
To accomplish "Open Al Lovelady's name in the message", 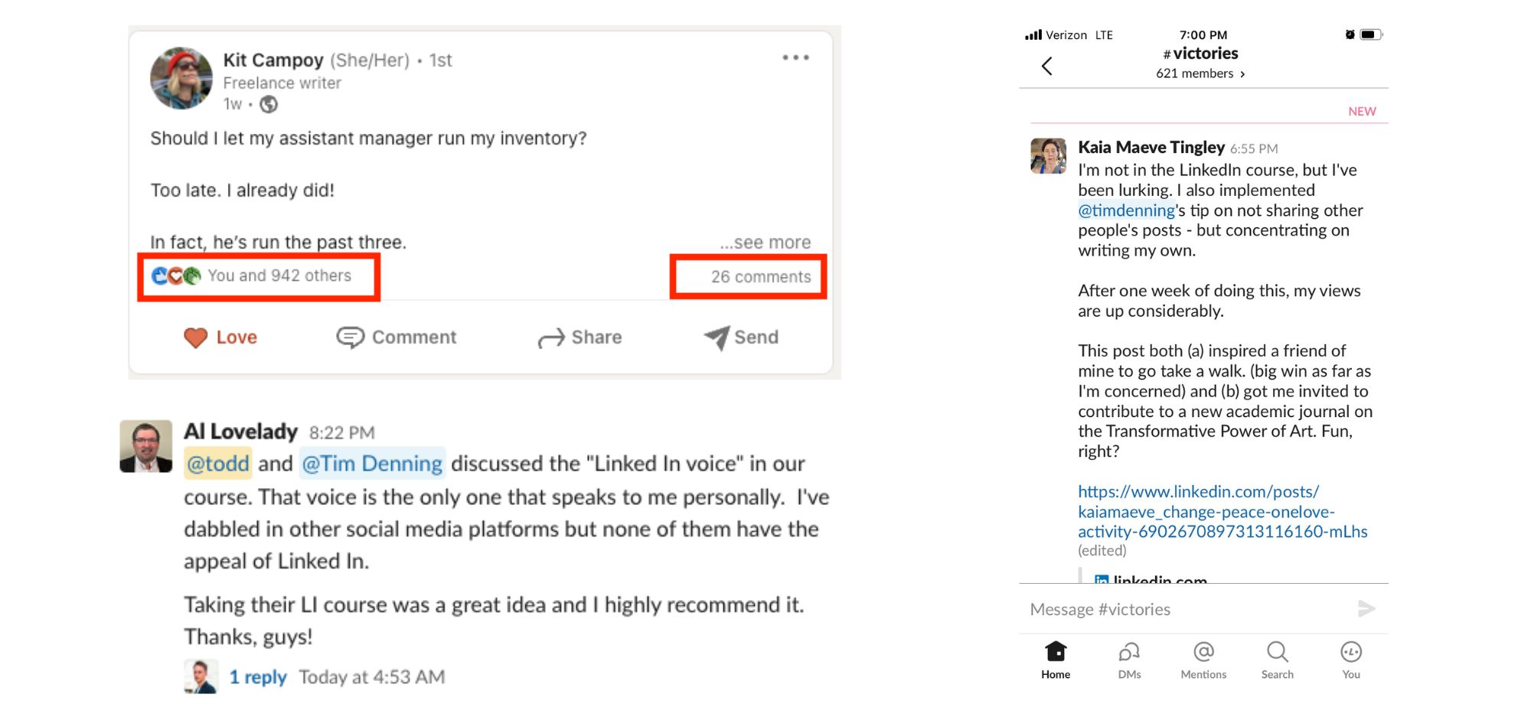I will [x=240, y=432].
